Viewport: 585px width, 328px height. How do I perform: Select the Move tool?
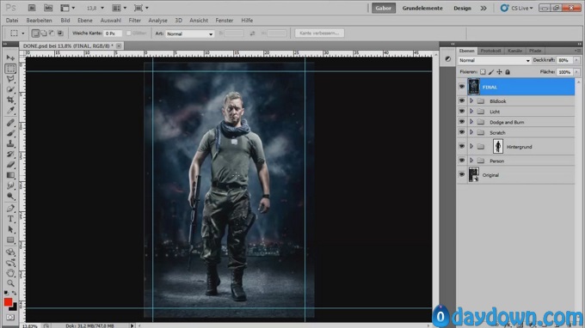pos(10,58)
